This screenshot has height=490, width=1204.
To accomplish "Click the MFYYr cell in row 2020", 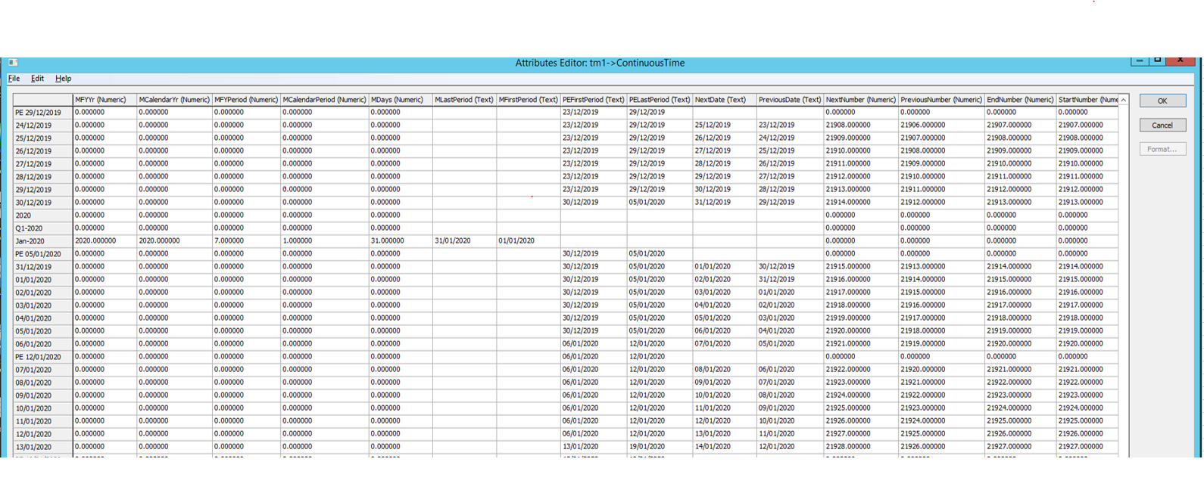I will coord(104,215).
